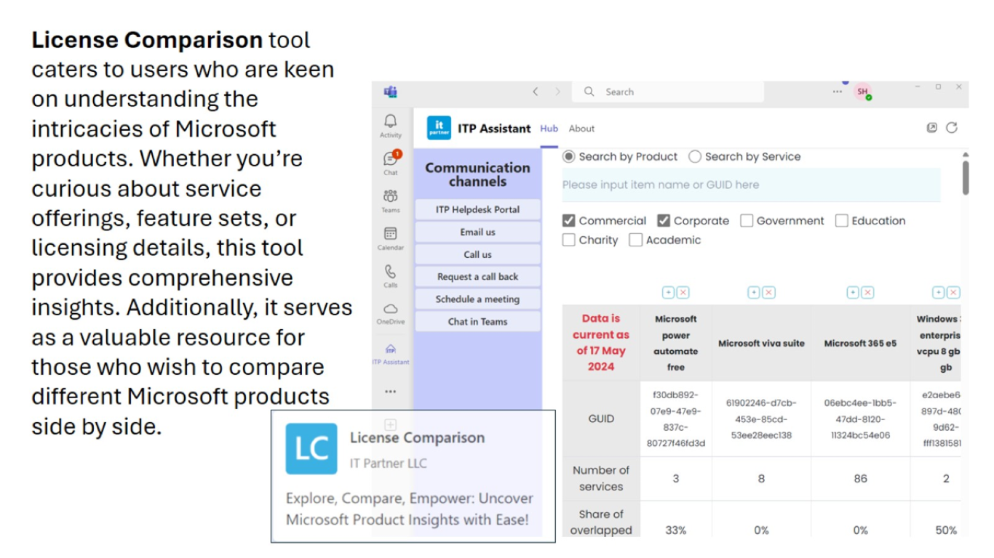Image resolution: width=994 pixels, height=558 pixels.
Task: Add column next to Microsoft 365 e5
Action: 853,292
